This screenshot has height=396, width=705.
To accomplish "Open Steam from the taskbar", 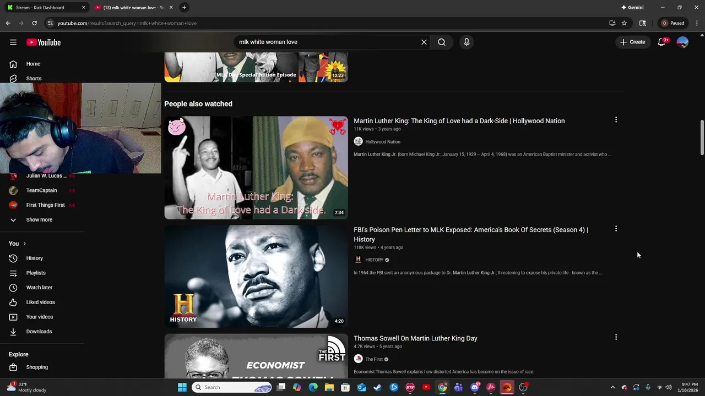I will coord(378,387).
